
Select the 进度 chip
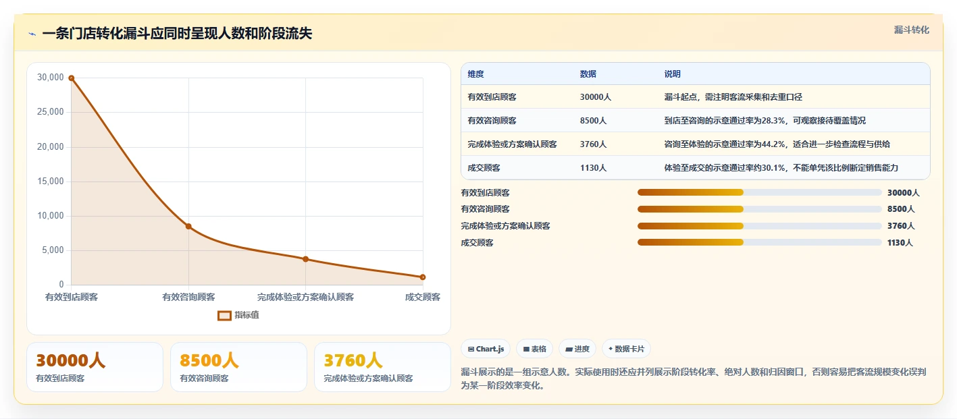577,349
